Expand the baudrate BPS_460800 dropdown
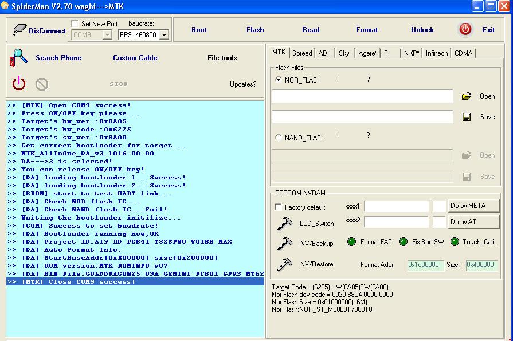Image resolution: width=513 pixels, height=341 pixels. (165, 35)
